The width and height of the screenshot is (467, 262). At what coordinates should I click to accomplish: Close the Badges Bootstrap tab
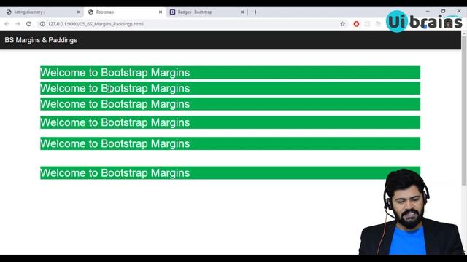[242, 12]
